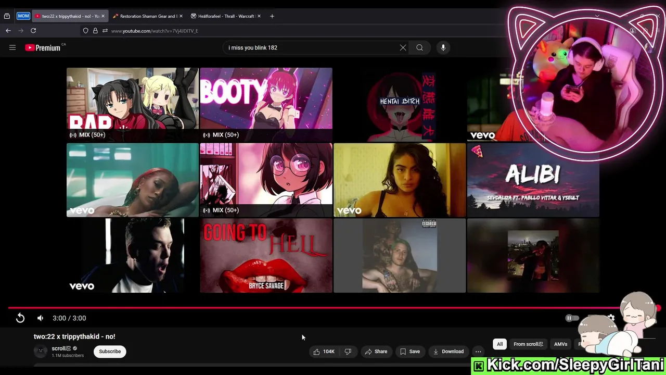
Task: Open the anime girls RAP mix thumbnail
Action: (133, 104)
